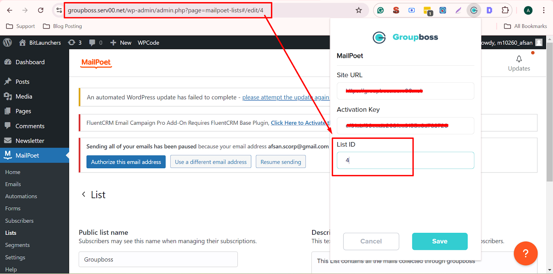Click the Site URL input field
Image resolution: width=553 pixels, height=274 pixels.
click(405, 91)
